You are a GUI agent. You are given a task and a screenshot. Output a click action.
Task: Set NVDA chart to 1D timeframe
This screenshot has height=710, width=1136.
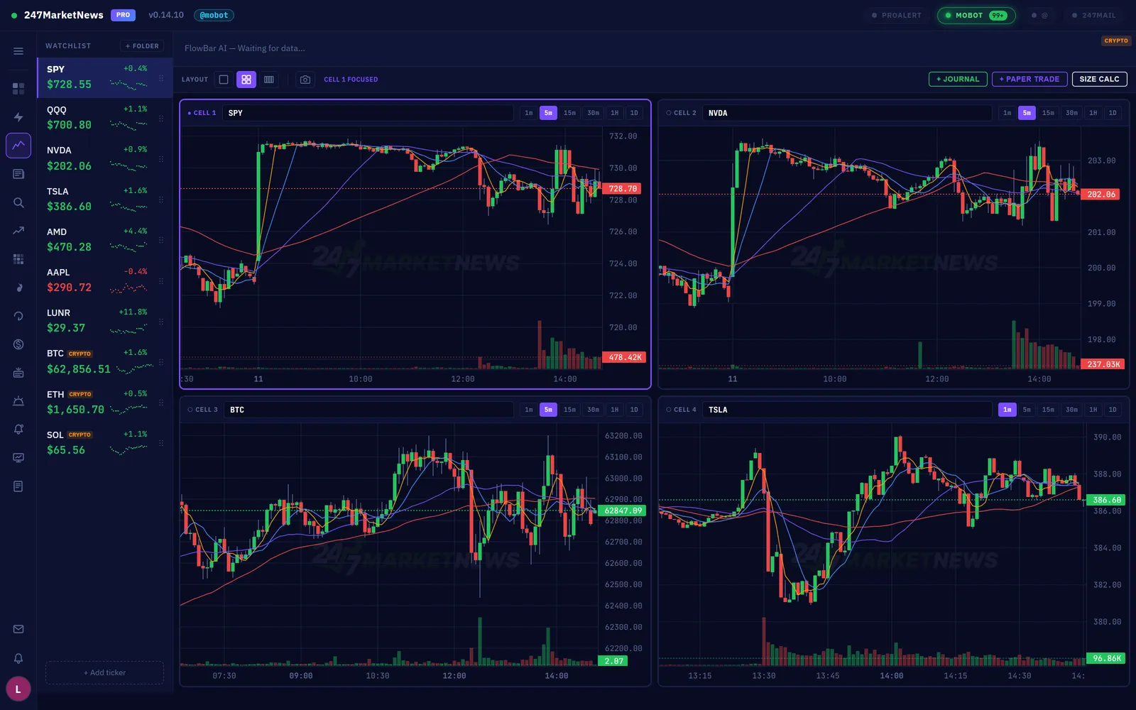[1113, 113]
